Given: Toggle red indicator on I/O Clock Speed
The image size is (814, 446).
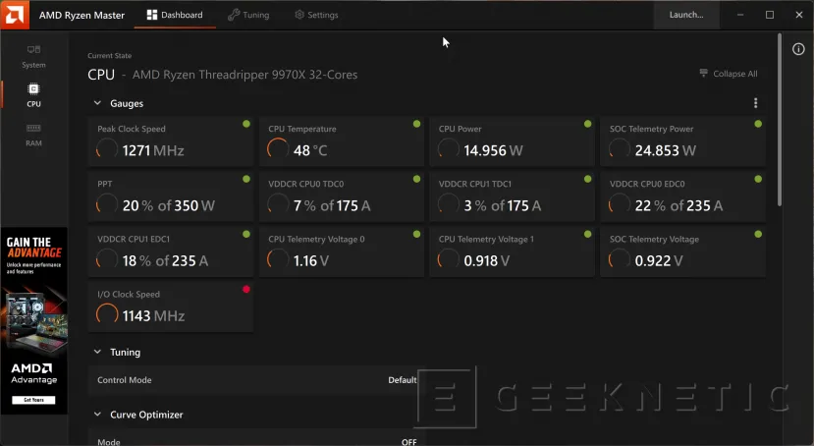Looking at the screenshot, I should (x=246, y=289).
